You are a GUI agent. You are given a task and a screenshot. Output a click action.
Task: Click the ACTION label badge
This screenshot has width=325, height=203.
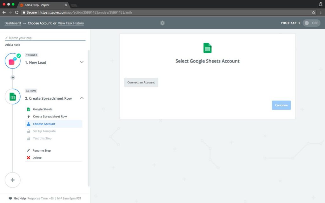31,91
